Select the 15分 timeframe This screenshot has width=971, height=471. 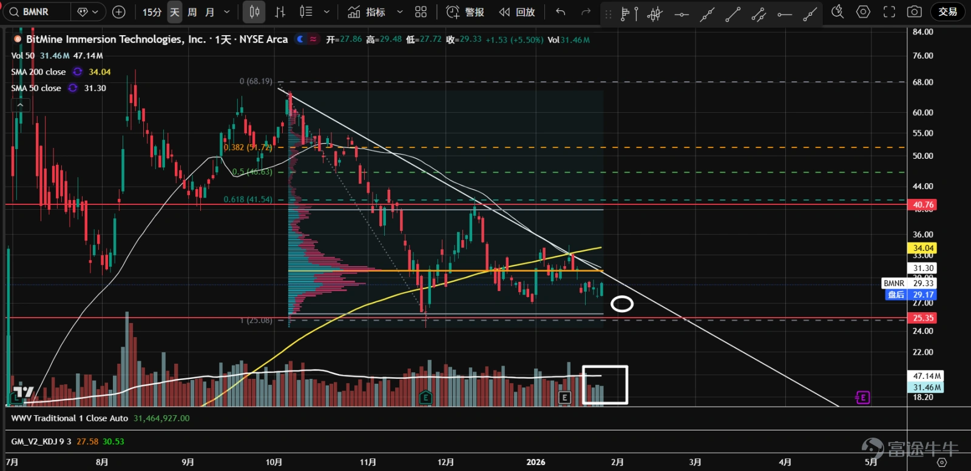tap(152, 12)
